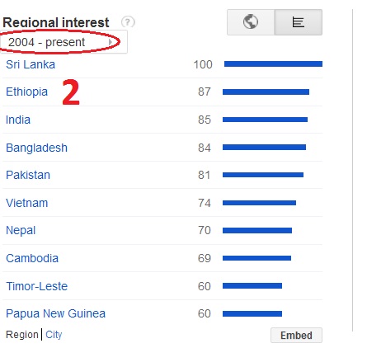This screenshot has width=367, height=348.
Task: Click the Embed button
Action: (x=296, y=336)
